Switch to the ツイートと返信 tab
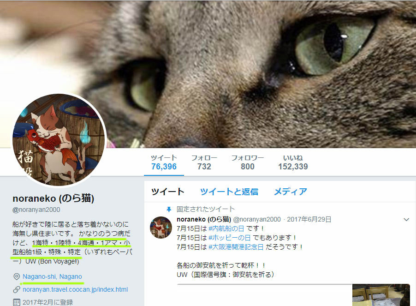 (229, 192)
